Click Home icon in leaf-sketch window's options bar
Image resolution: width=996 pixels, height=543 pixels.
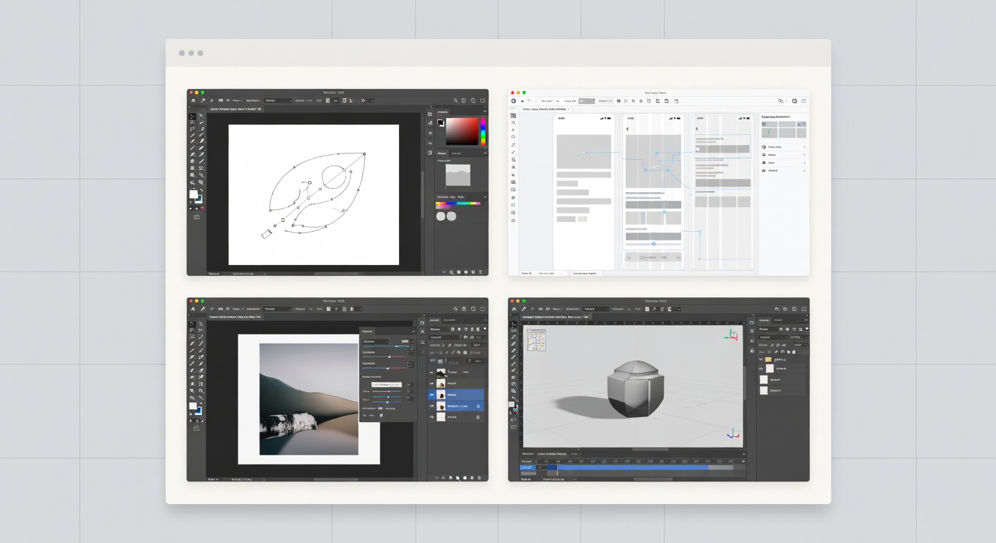pyautogui.click(x=193, y=100)
